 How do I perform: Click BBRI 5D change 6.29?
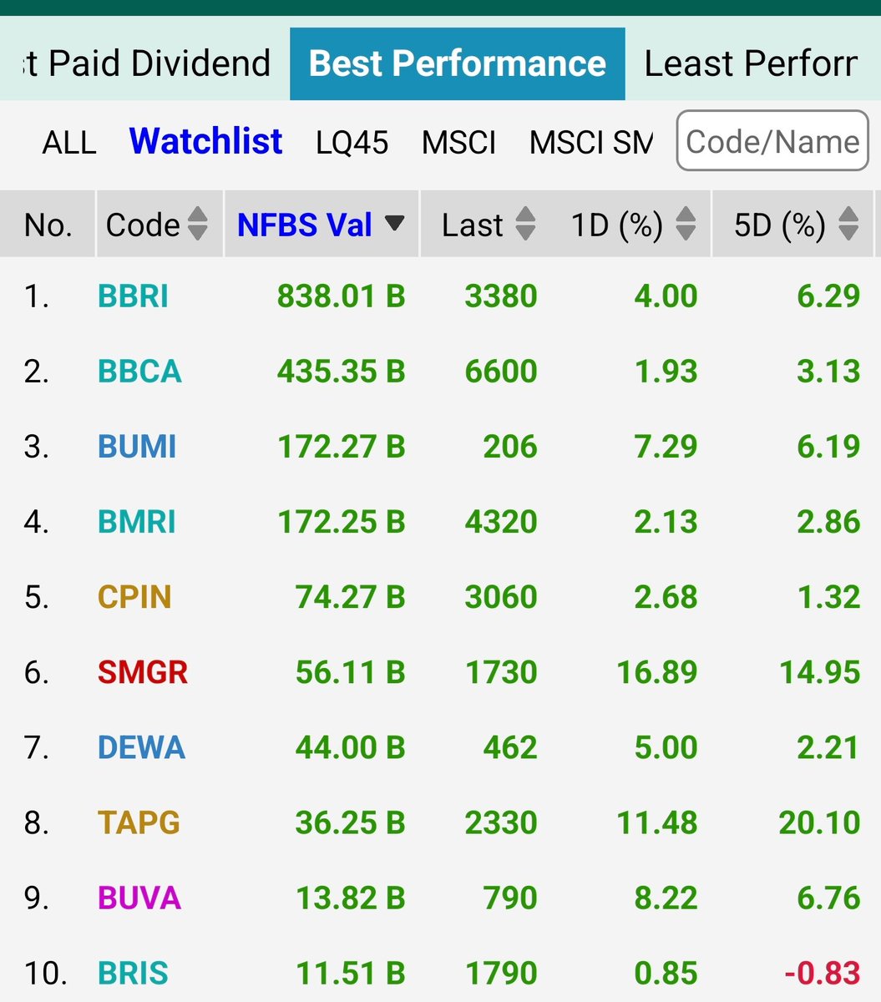pos(829,296)
